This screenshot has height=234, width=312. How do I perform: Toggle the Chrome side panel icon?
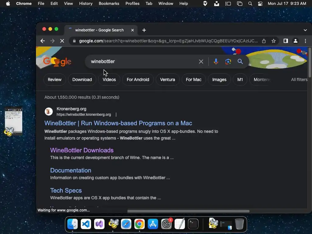click(286, 41)
